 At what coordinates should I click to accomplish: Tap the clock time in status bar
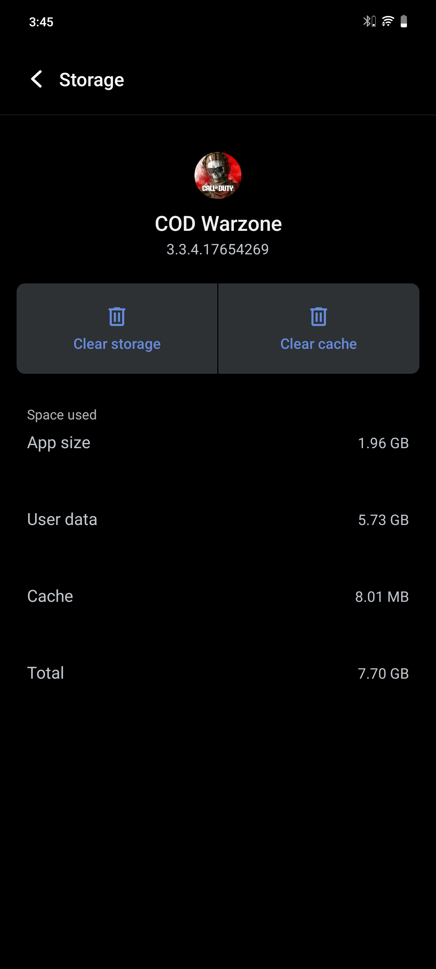(x=41, y=22)
